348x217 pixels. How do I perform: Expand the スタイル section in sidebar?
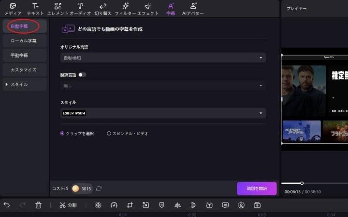click(24, 84)
